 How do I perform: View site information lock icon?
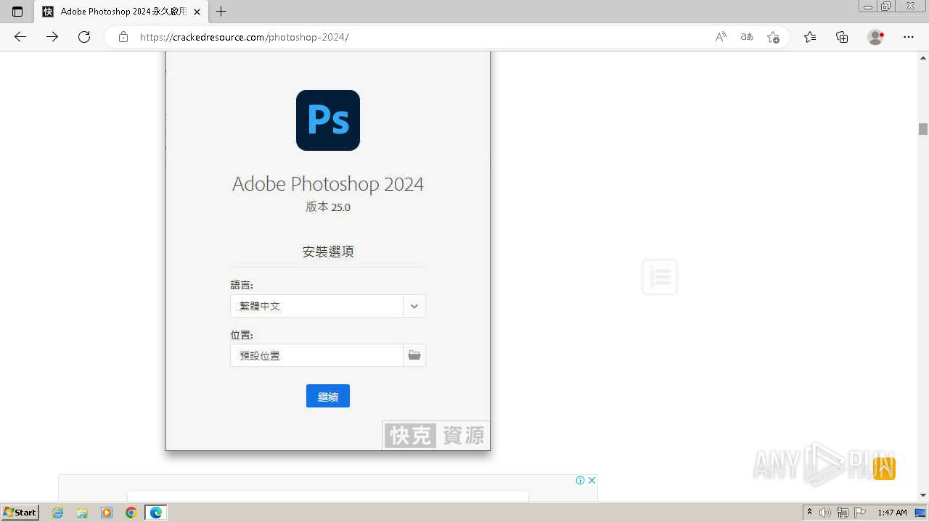point(123,37)
